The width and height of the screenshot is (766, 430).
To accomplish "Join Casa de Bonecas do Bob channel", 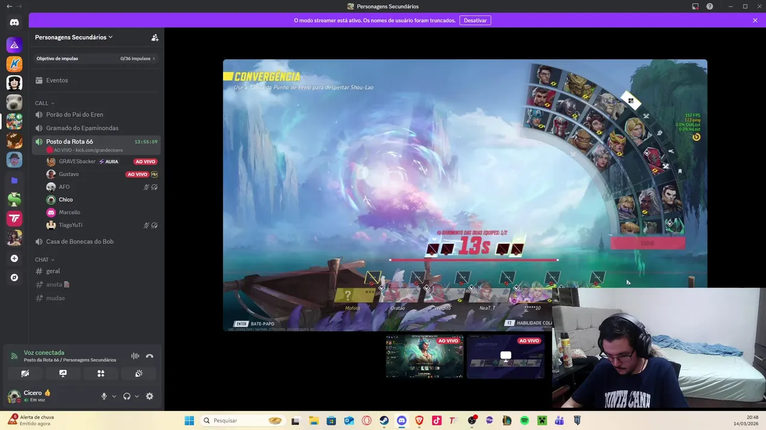I will click(96, 241).
